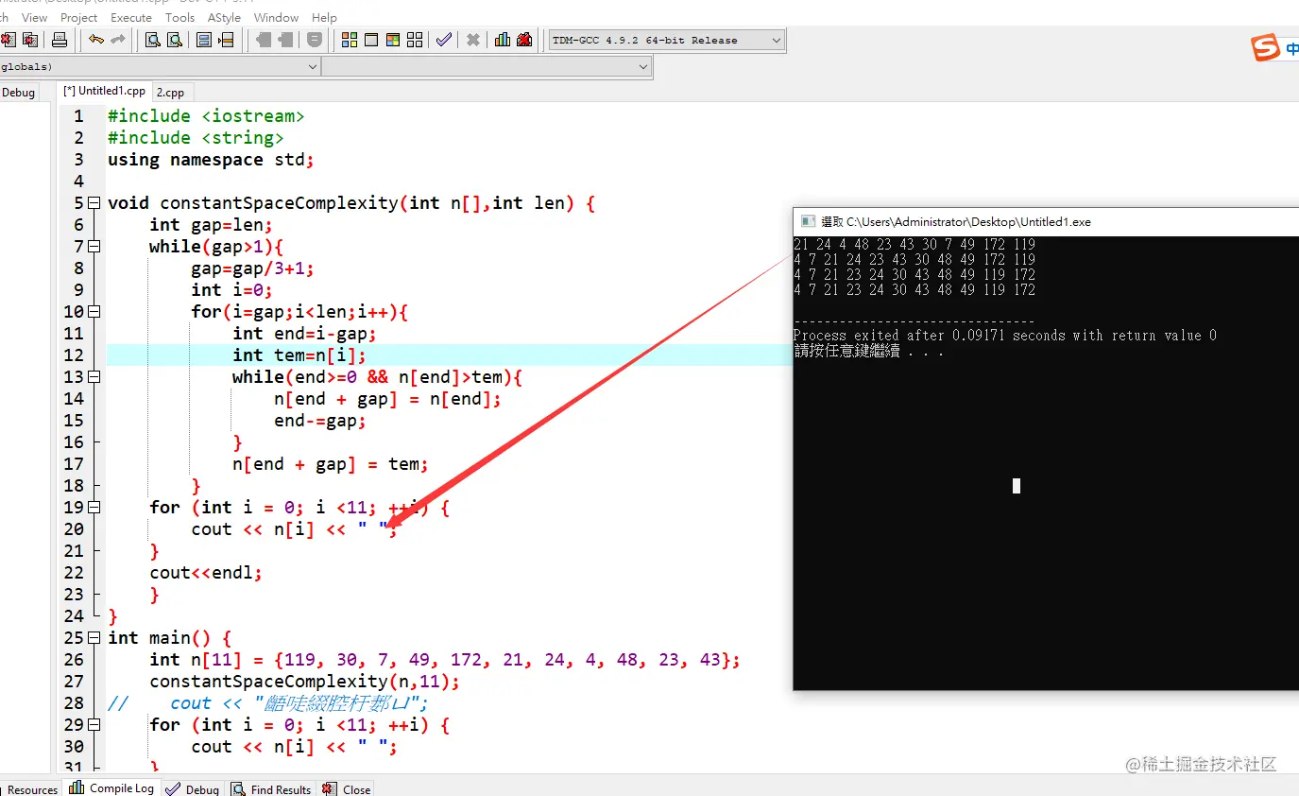Viewport: 1299px width, 796px height.
Task: Select the left panel Debug tab
Action: 18,92
